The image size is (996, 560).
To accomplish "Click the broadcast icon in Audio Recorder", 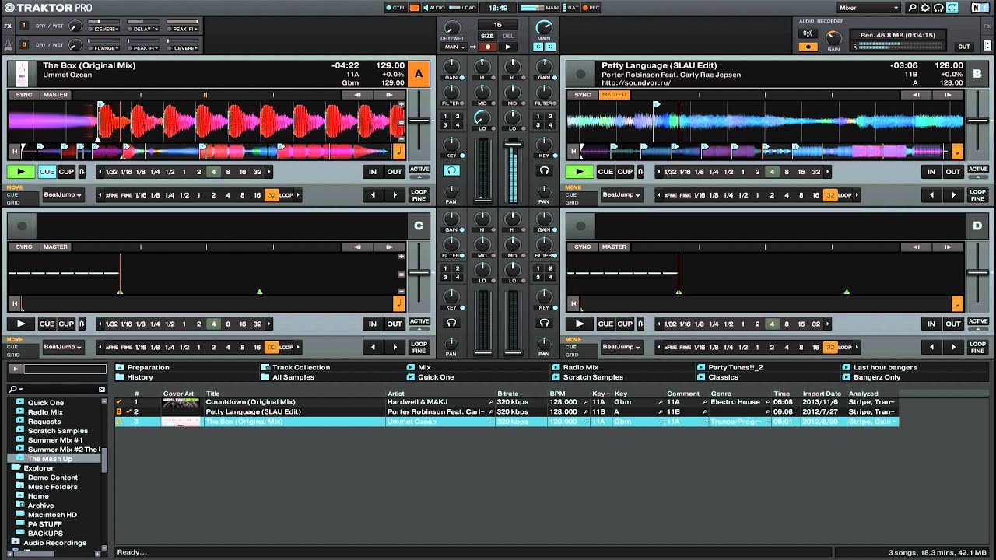I will [808, 33].
